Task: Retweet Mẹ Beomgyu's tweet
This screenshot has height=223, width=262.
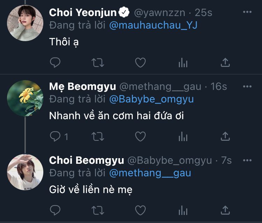Action: tap(97, 137)
